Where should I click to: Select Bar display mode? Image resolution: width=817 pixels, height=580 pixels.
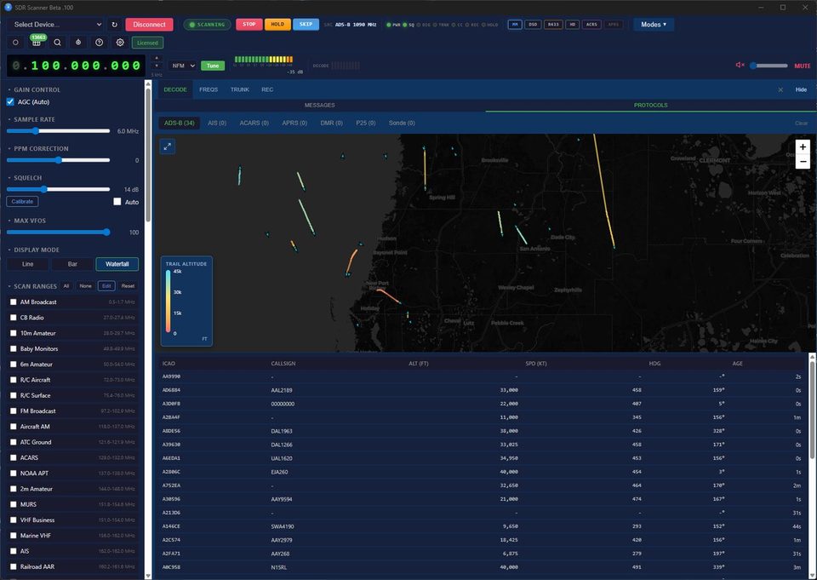click(x=72, y=264)
